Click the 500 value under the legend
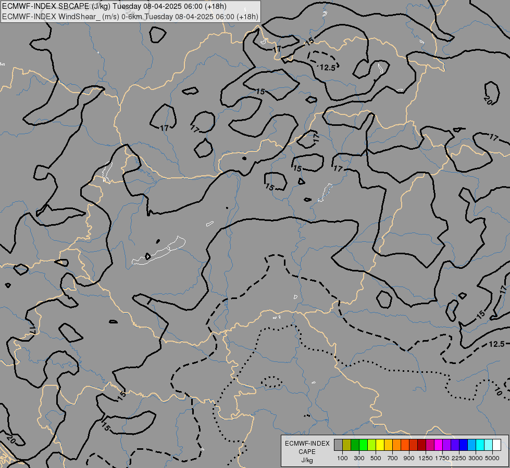 pyautogui.click(x=376, y=458)
